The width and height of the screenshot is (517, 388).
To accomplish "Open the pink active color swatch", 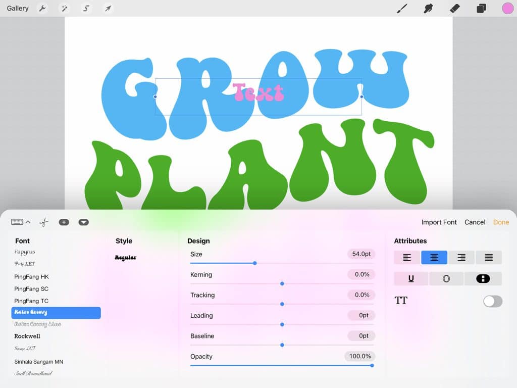I will tap(507, 8).
